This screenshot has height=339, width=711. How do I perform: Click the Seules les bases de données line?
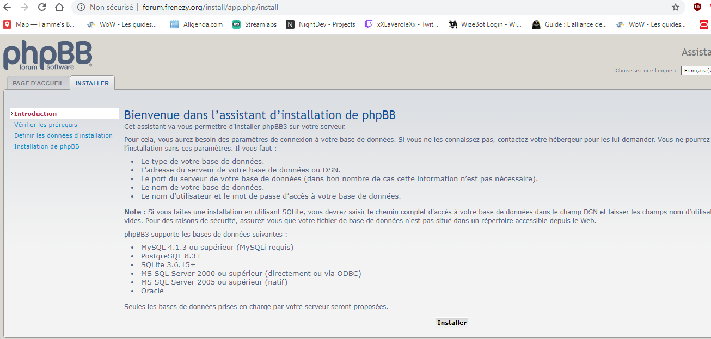point(256,306)
